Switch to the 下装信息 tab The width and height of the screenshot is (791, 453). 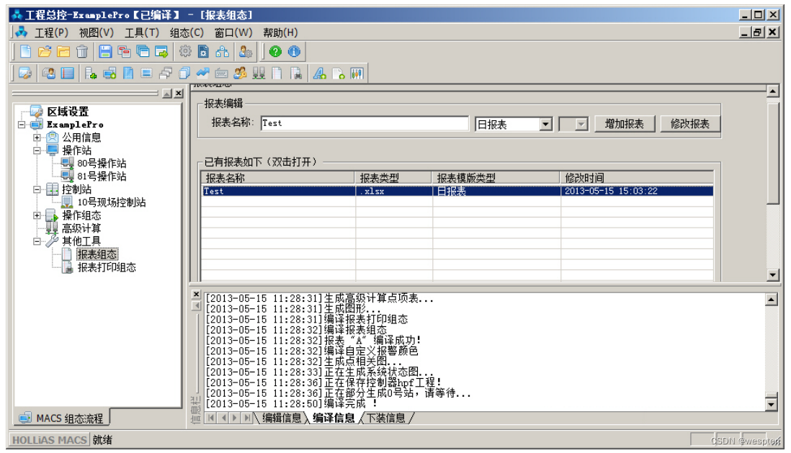coord(386,418)
